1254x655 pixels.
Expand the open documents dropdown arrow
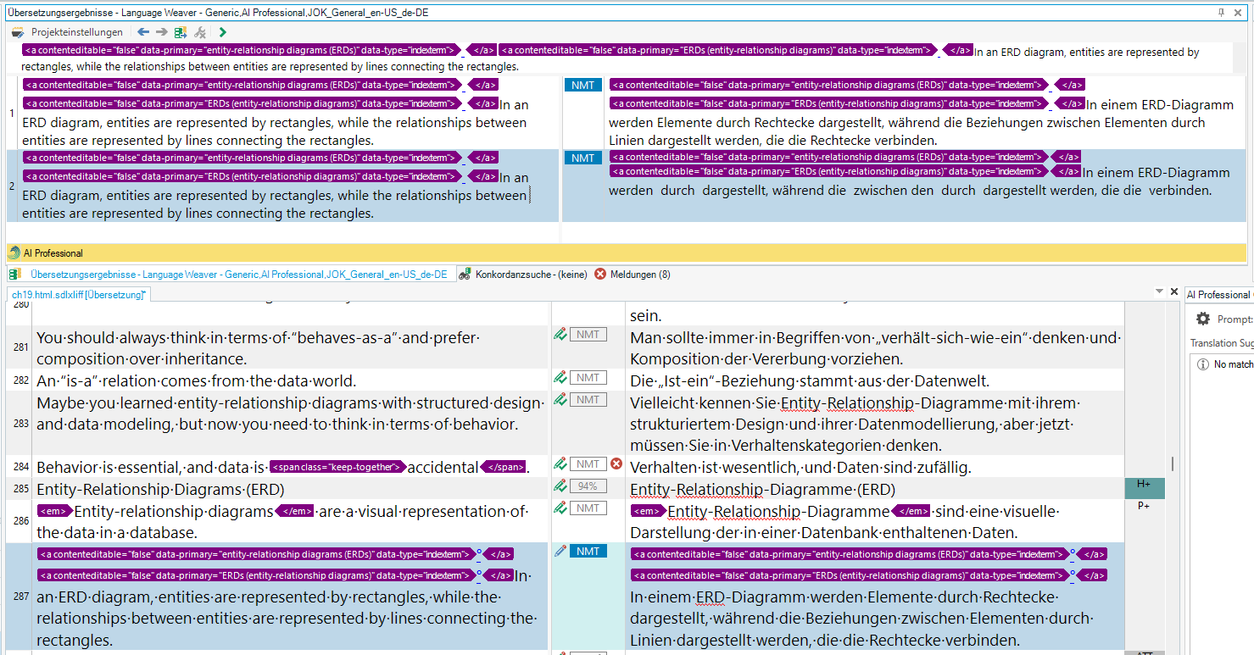[1159, 291]
